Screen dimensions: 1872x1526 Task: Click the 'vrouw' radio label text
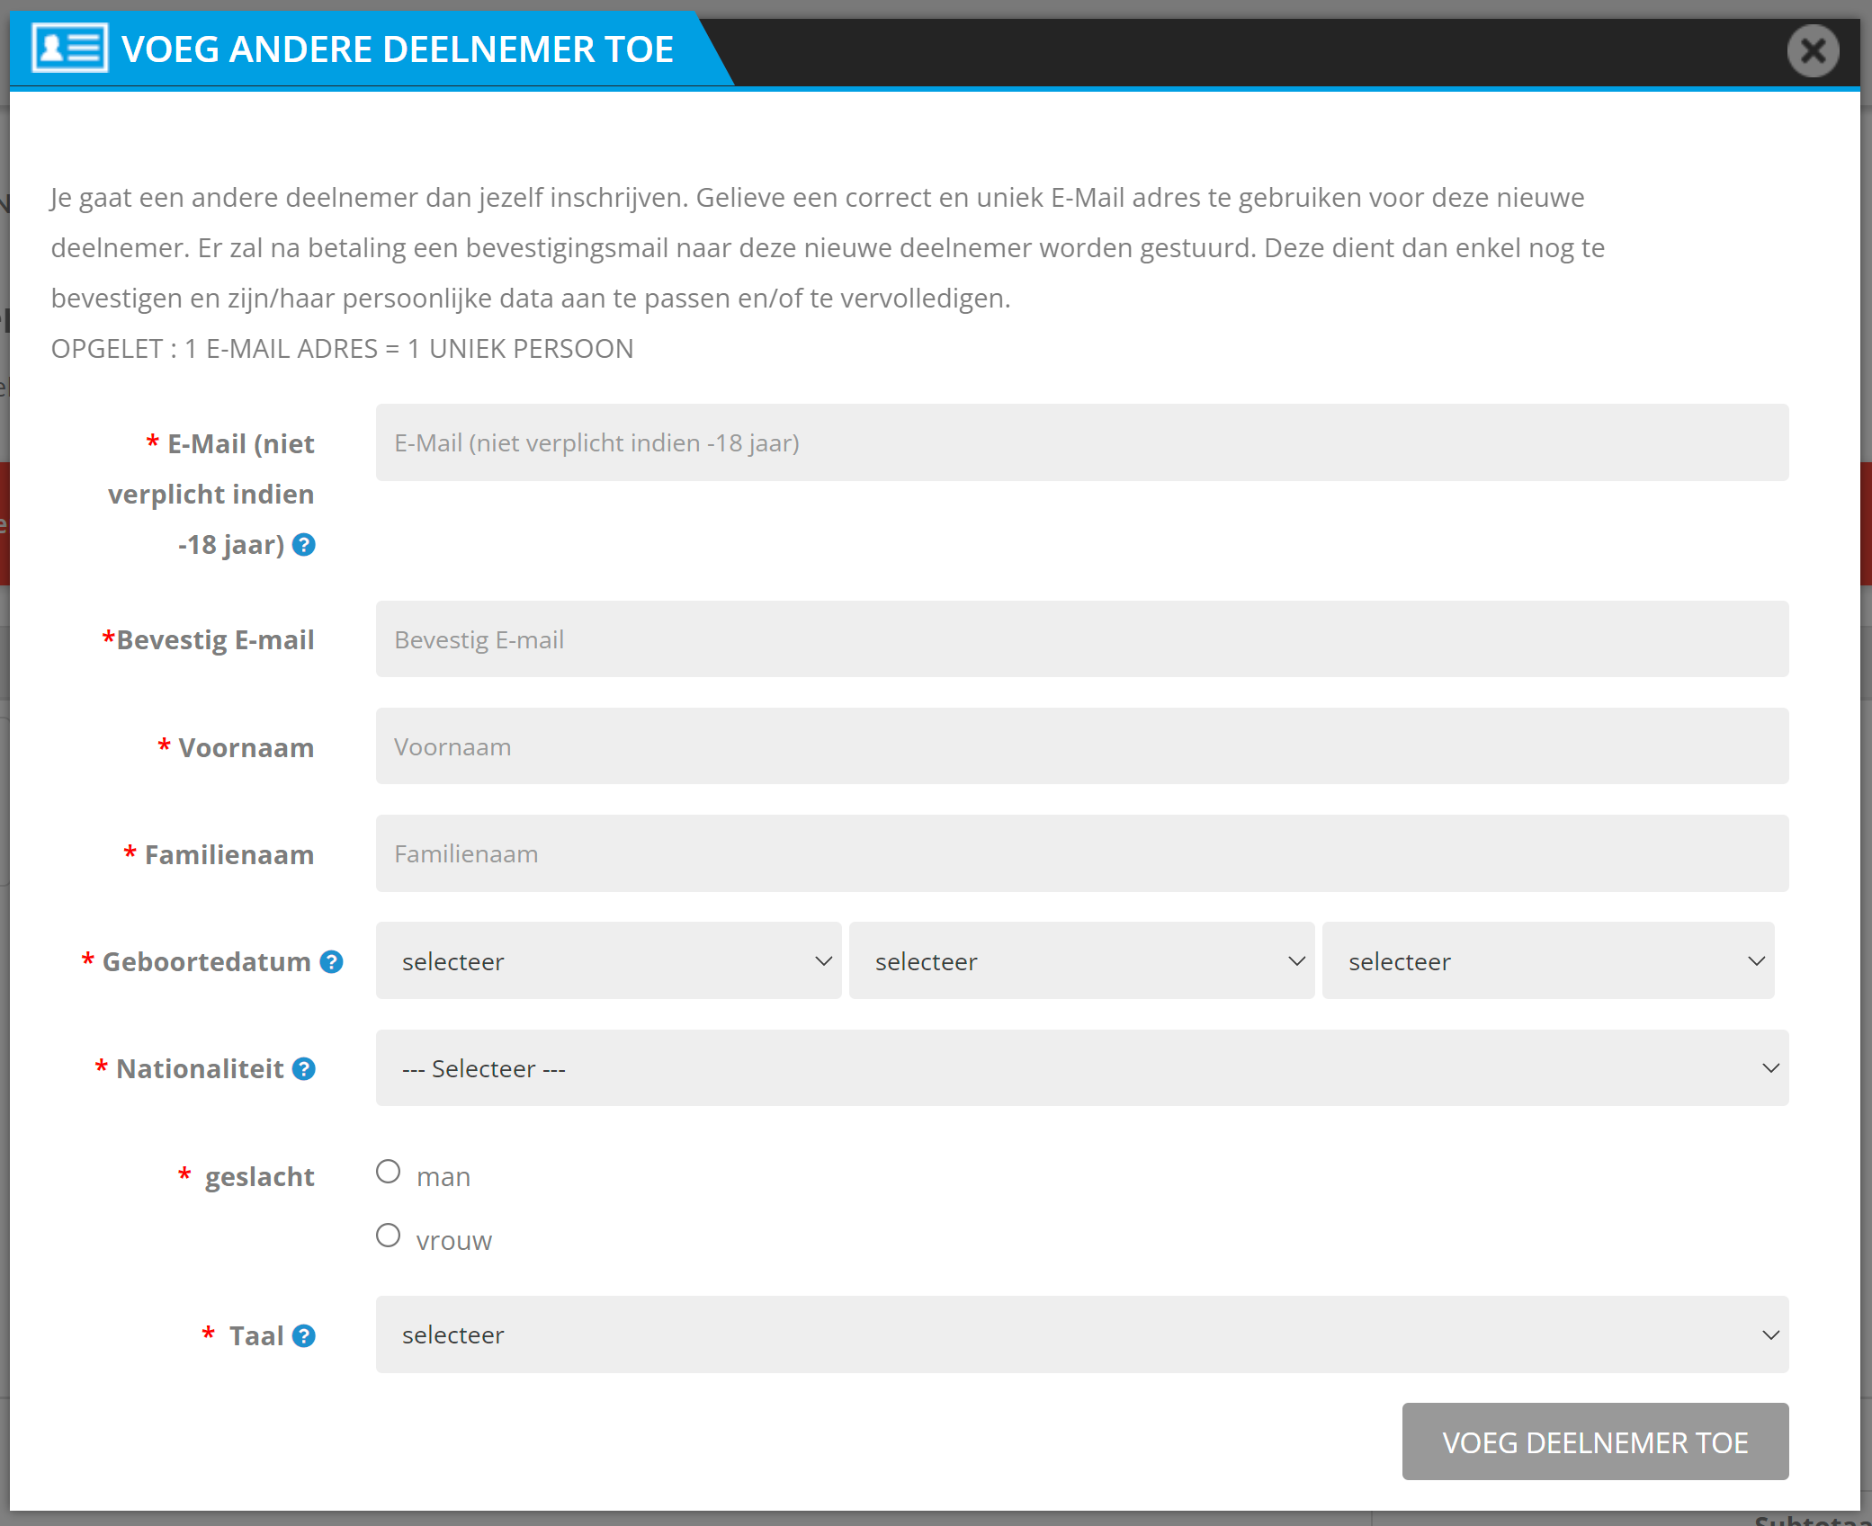(454, 1241)
